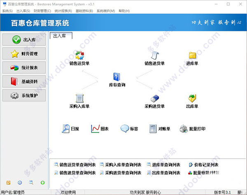Open the 财务管理(C) menu
The height and width of the screenshot is (195, 247).
pyautogui.click(x=42, y=11)
